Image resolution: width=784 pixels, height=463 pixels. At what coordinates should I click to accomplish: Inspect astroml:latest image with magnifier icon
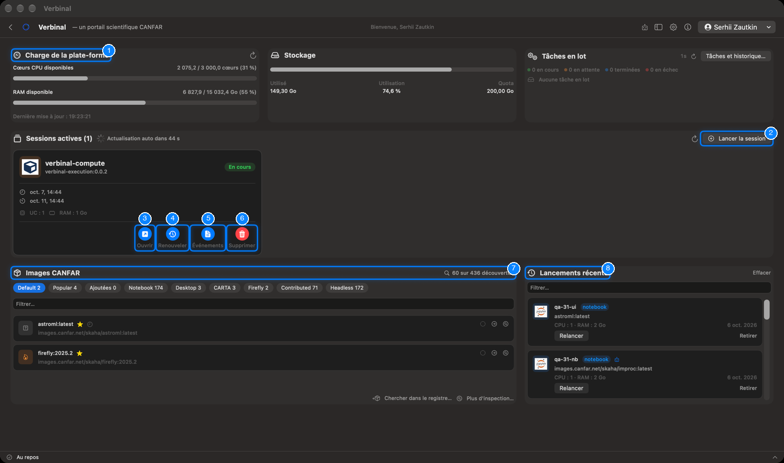506,324
